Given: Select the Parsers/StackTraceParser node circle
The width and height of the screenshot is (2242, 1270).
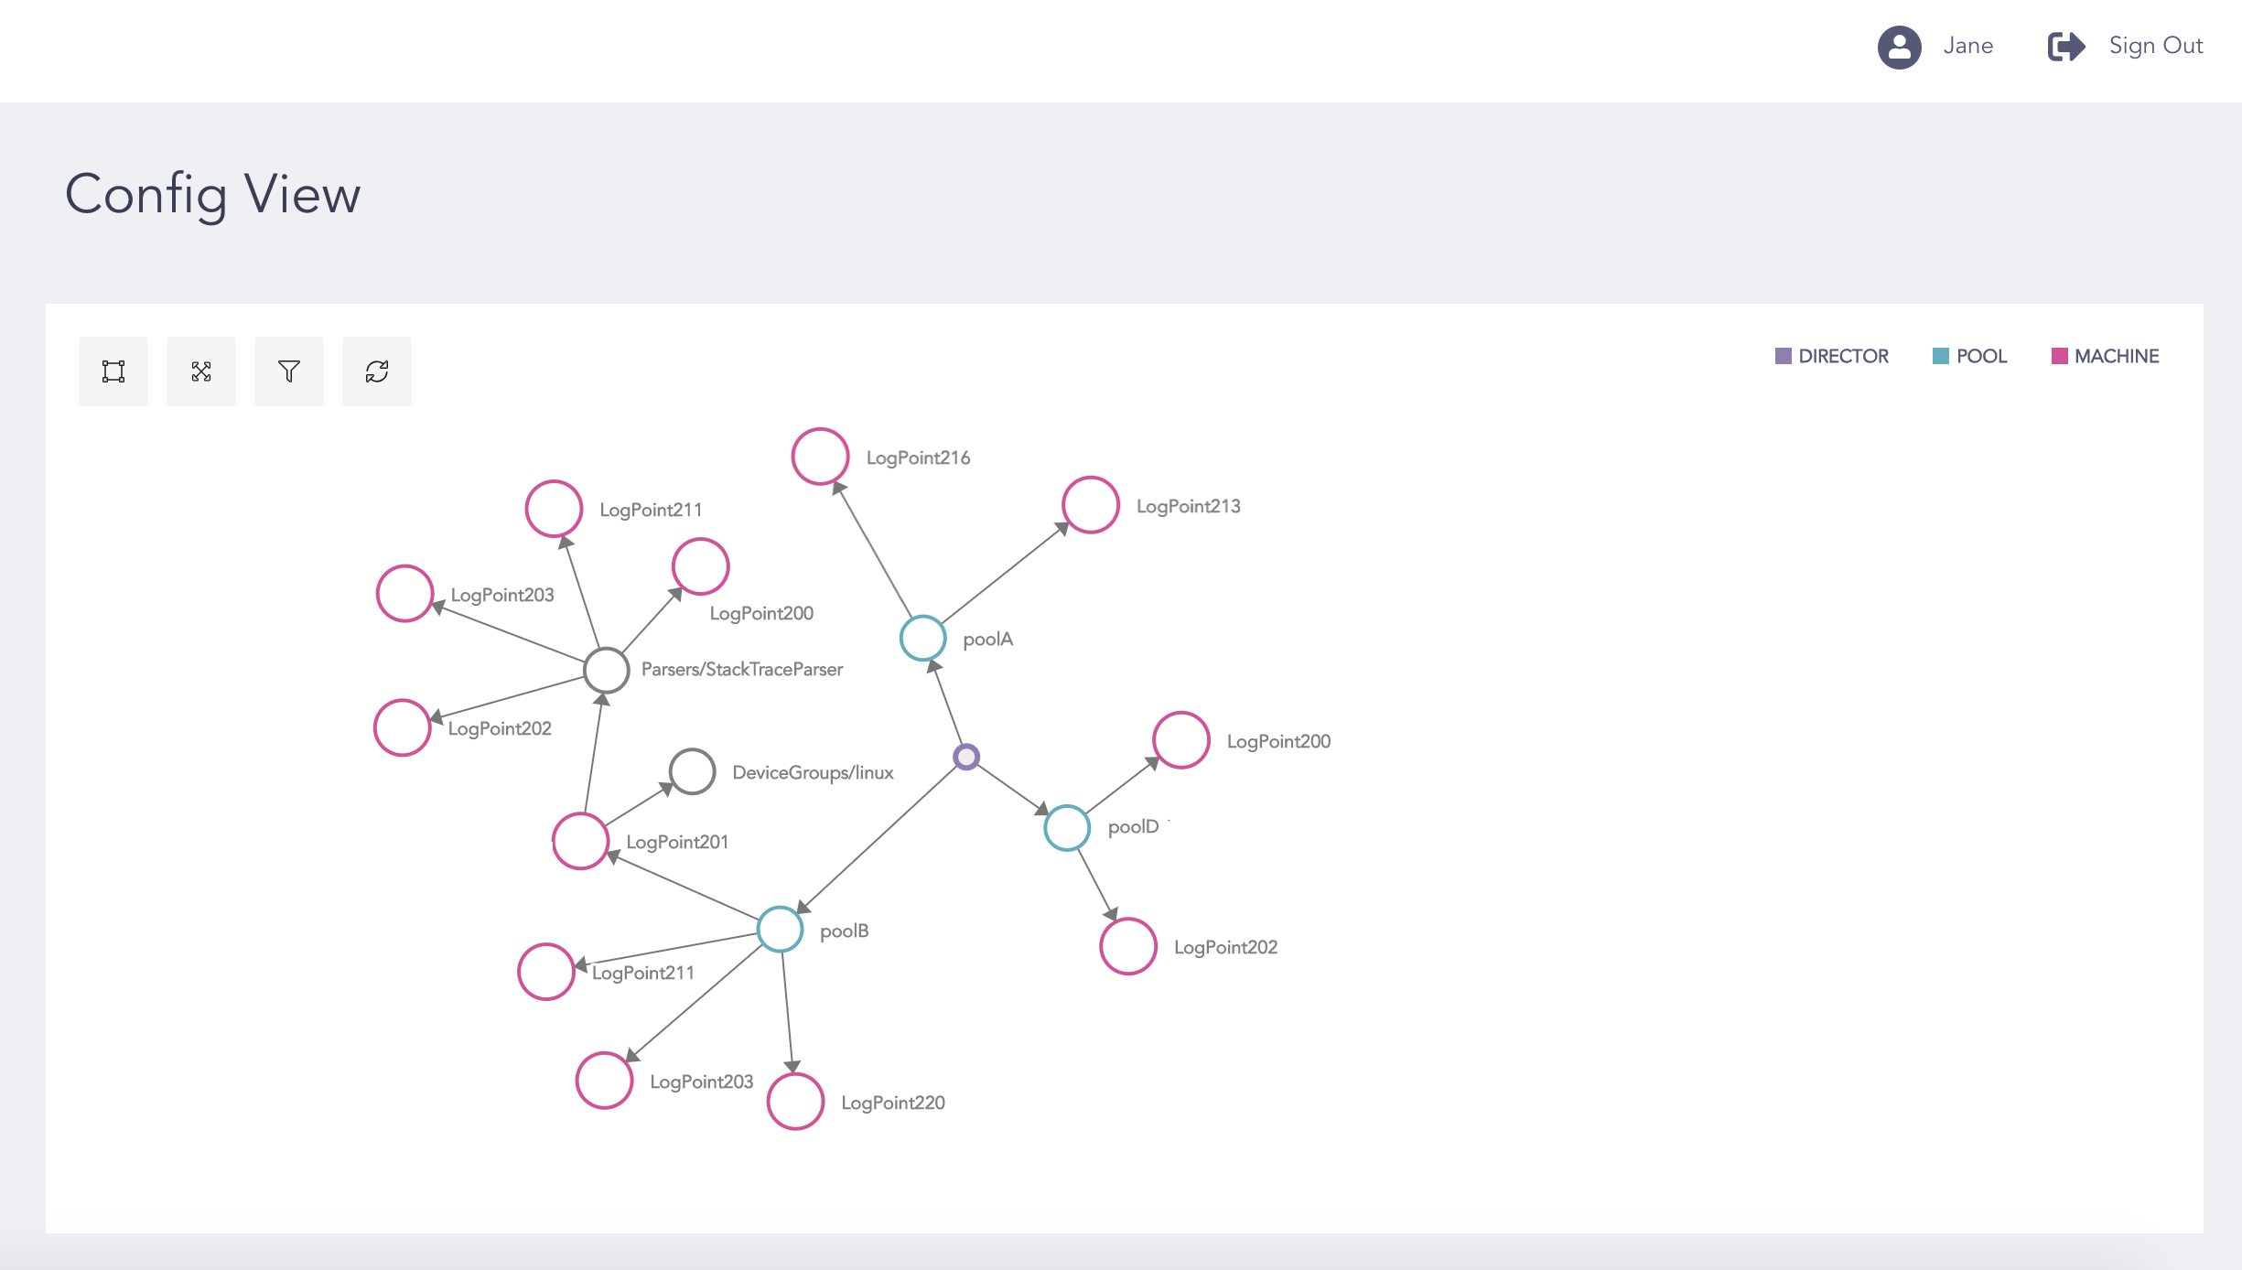Looking at the screenshot, I should coord(606,671).
